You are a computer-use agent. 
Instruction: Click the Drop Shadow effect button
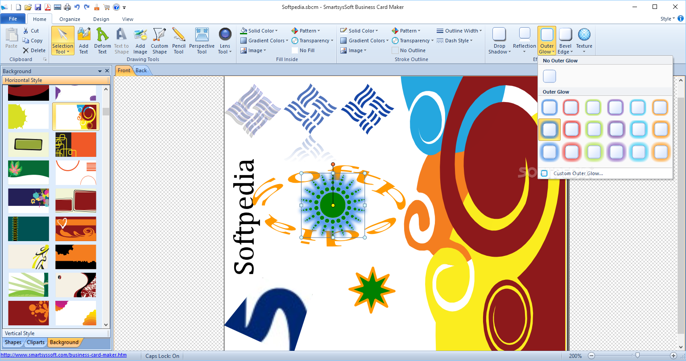500,41
